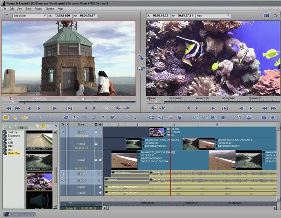The height and width of the screenshot is (218, 281).
Task: Click the undo icon in toolbar
Action: click(x=41, y=118)
